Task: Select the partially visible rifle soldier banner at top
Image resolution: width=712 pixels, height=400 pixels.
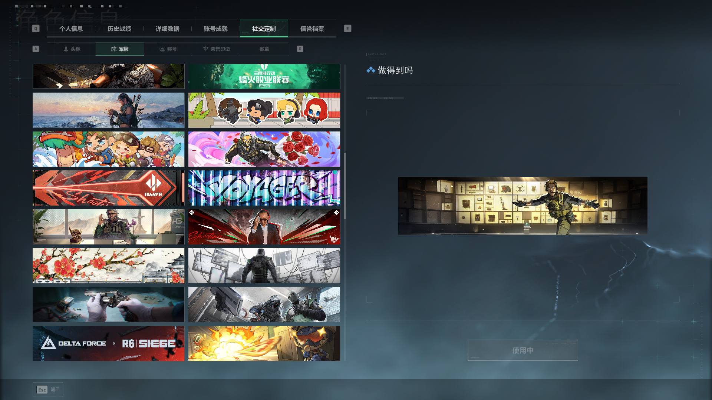Action: click(x=108, y=76)
